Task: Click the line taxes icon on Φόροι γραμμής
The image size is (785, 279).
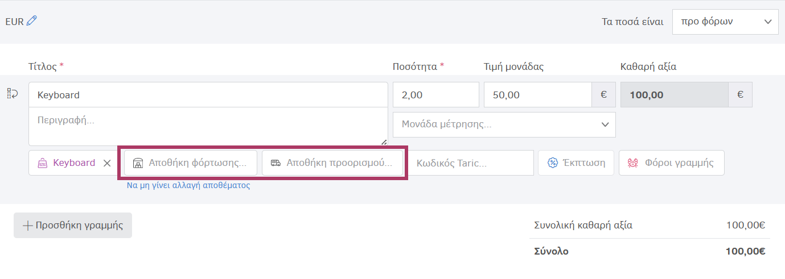Action: [x=633, y=163]
